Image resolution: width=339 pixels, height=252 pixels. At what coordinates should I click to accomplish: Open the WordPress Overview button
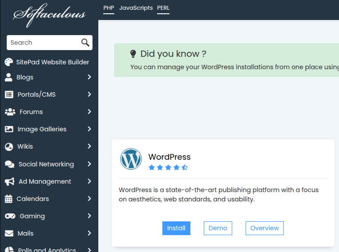point(264,228)
